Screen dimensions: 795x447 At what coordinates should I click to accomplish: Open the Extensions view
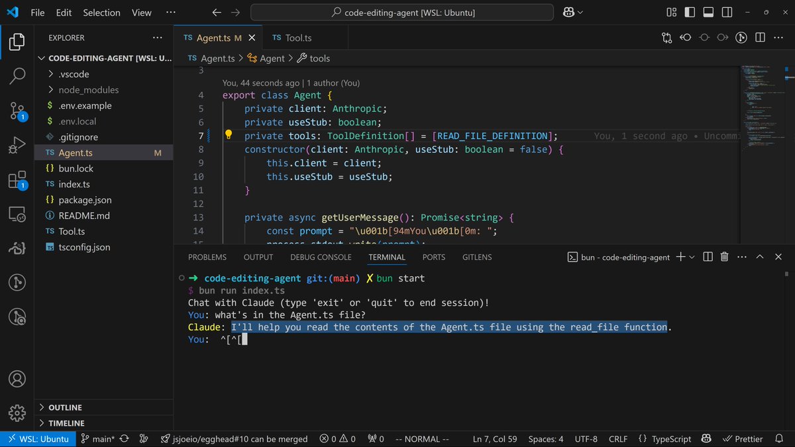tap(17, 179)
